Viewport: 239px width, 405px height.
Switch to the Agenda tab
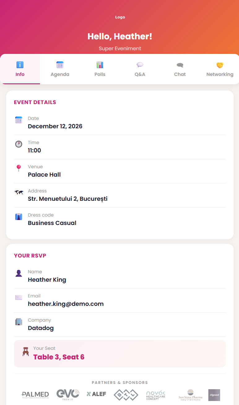[60, 69]
